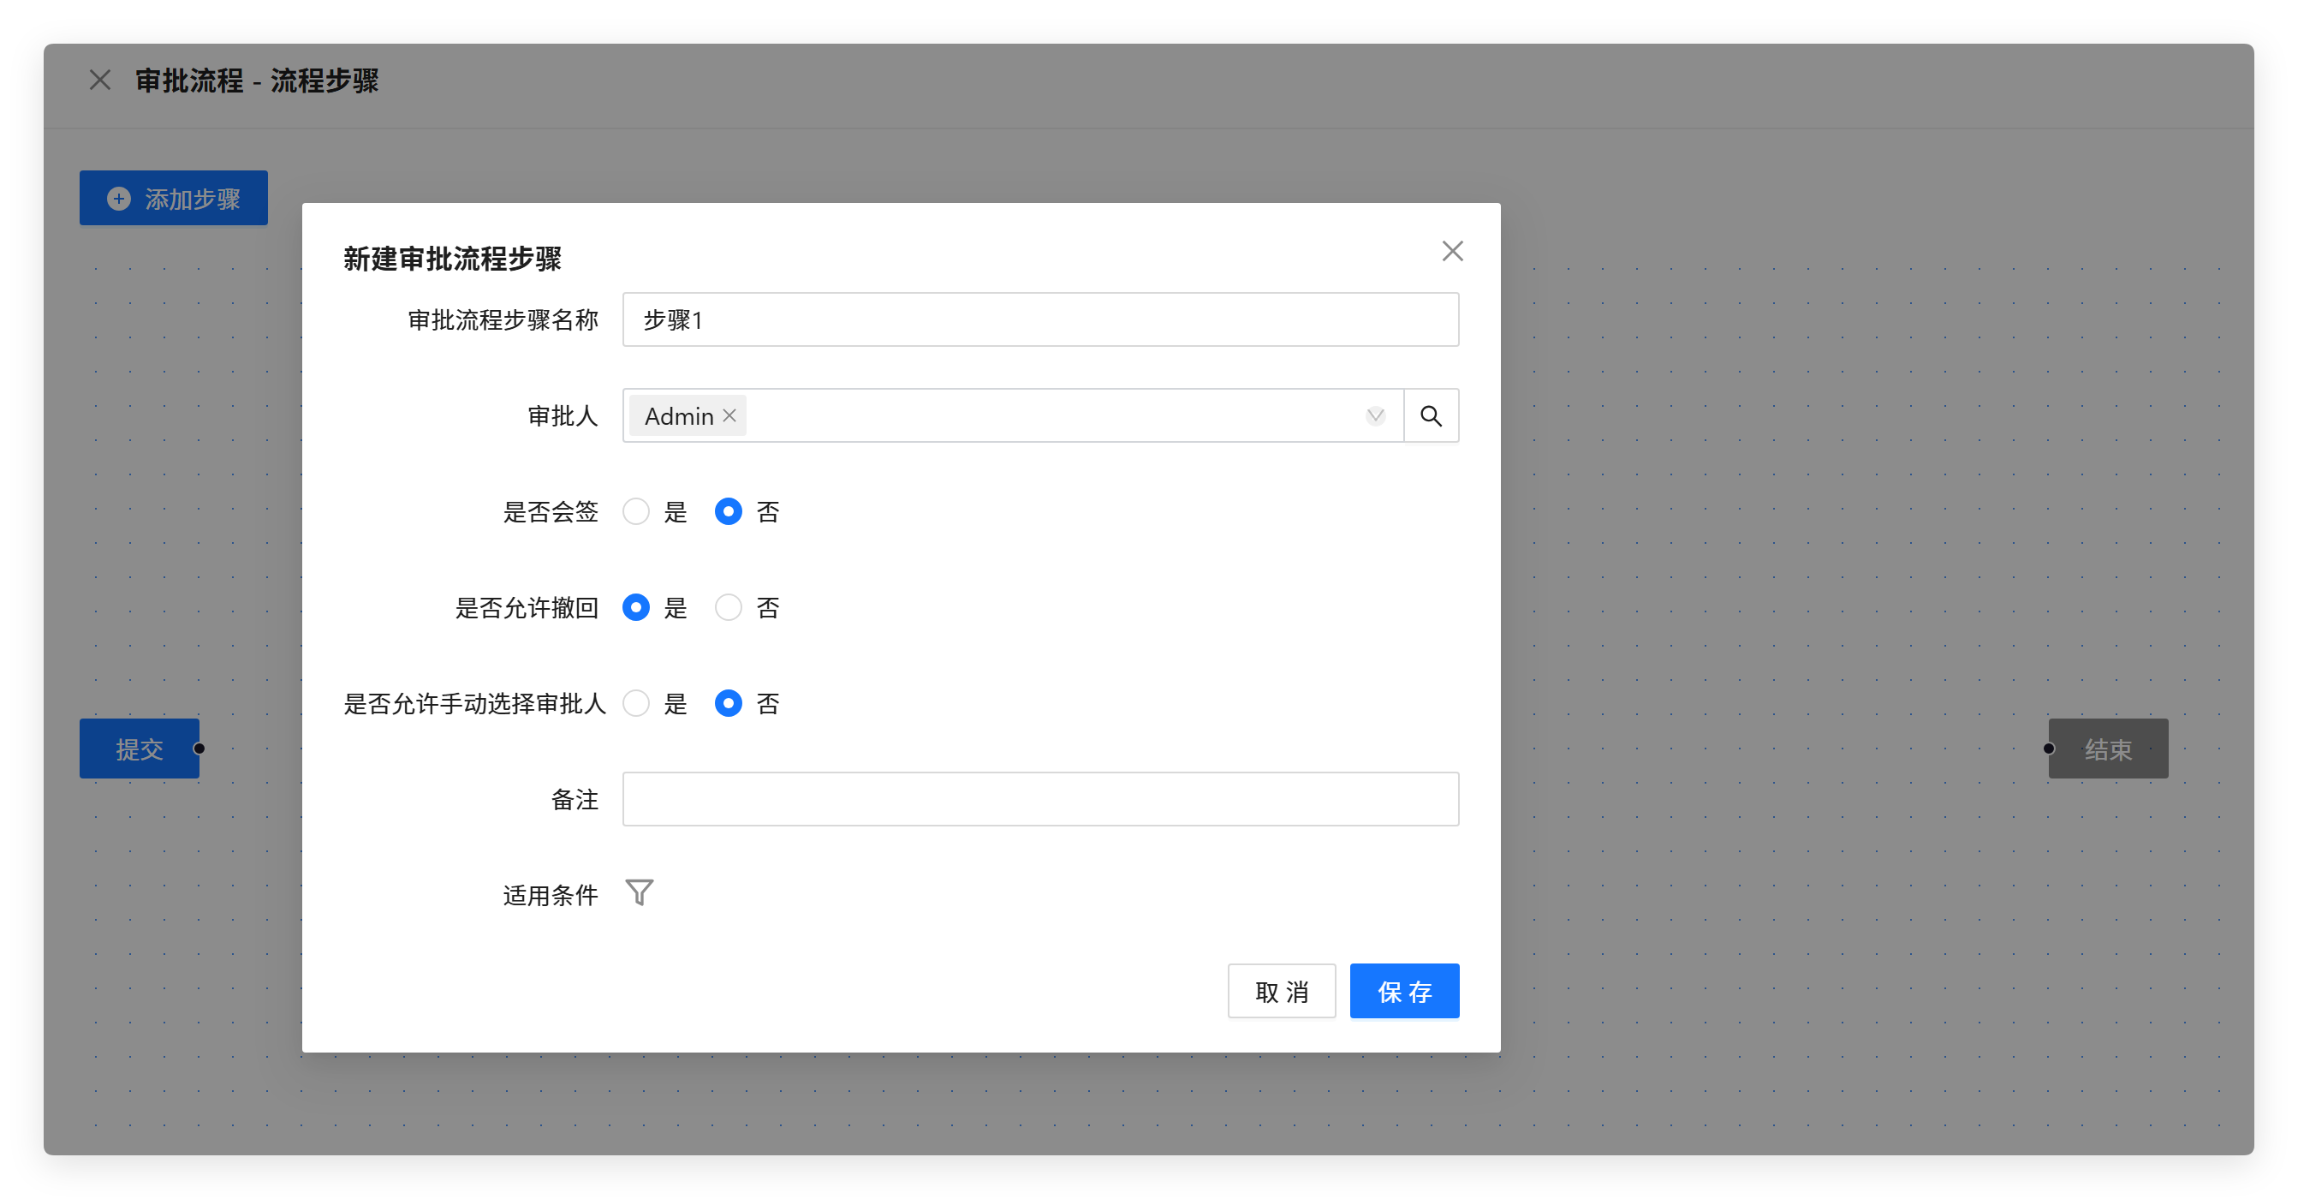Close the 新建审批流程步骤 dialog
2298x1199 pixels.
tap(1452, 252)
